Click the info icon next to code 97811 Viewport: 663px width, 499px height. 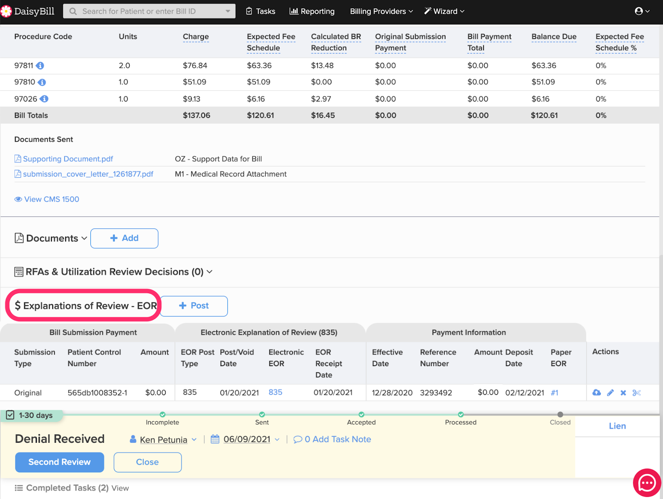tap(40, 66)
